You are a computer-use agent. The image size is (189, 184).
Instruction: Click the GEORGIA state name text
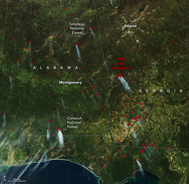(x=160, y=91)
